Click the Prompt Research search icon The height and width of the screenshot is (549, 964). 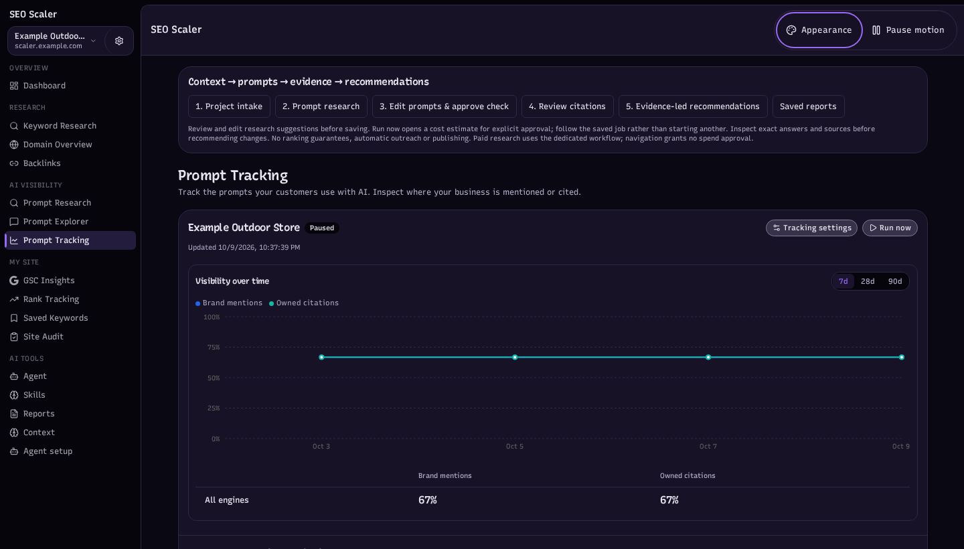[14, 203]
